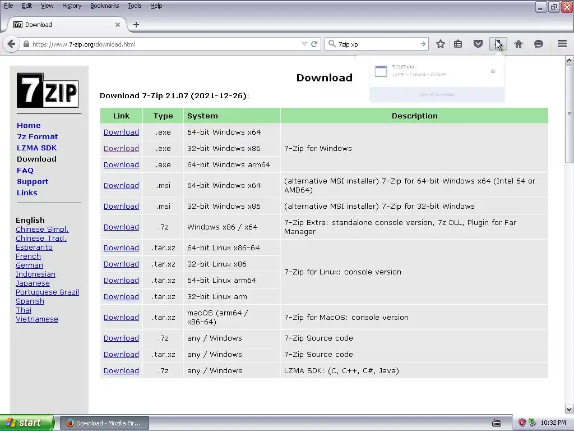Select Firefox Download taskbar button
Image resolution: width=574 pixels, height=431 pixels.
pos(104,423)
